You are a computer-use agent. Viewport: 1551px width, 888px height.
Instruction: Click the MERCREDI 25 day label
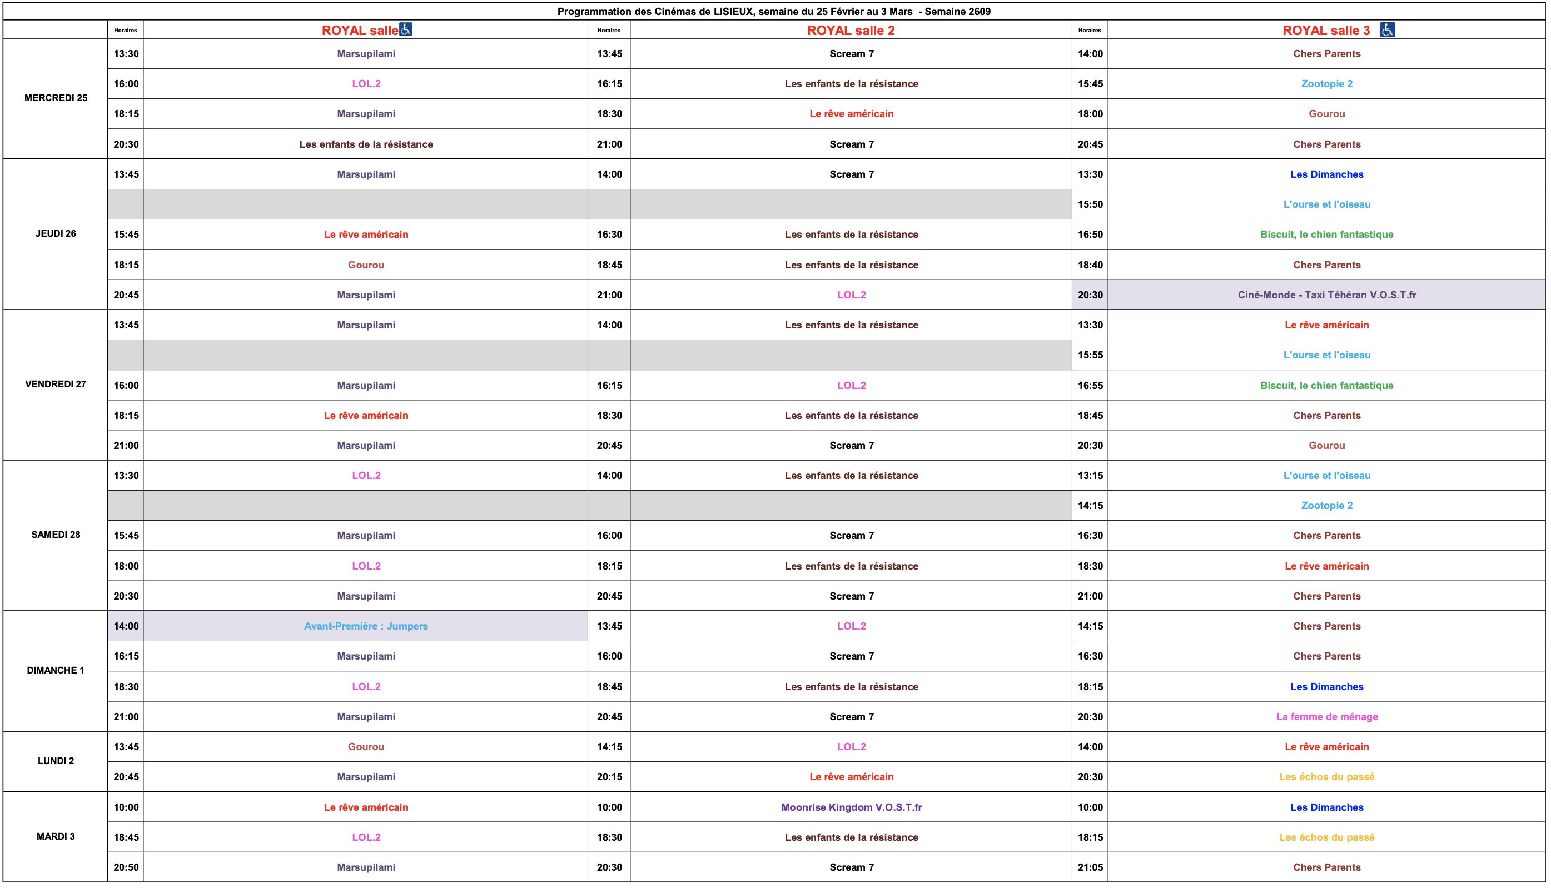[56, 98]
